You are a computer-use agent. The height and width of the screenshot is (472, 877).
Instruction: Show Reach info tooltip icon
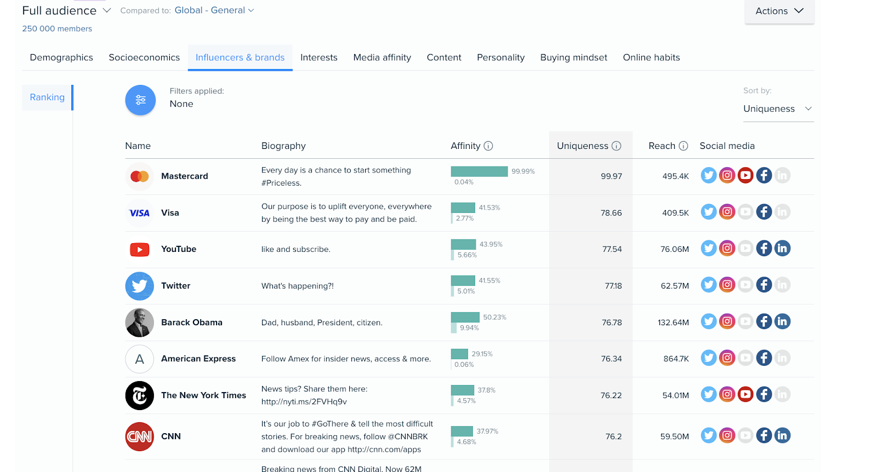684,146
